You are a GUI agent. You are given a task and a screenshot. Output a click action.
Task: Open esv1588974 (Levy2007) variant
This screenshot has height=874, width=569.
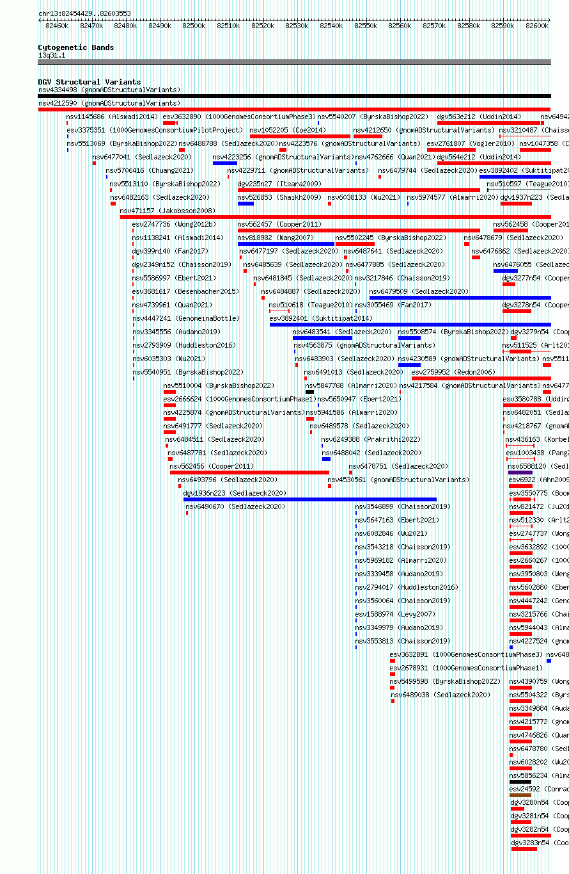[x=395, y=614]
